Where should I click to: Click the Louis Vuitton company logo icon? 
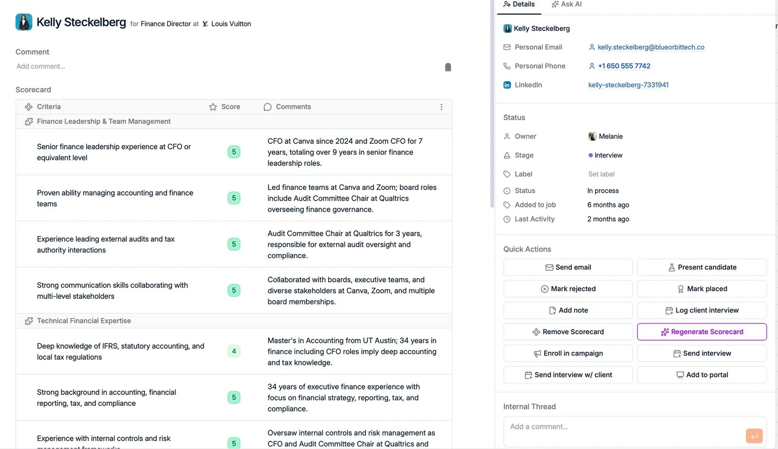205,24
